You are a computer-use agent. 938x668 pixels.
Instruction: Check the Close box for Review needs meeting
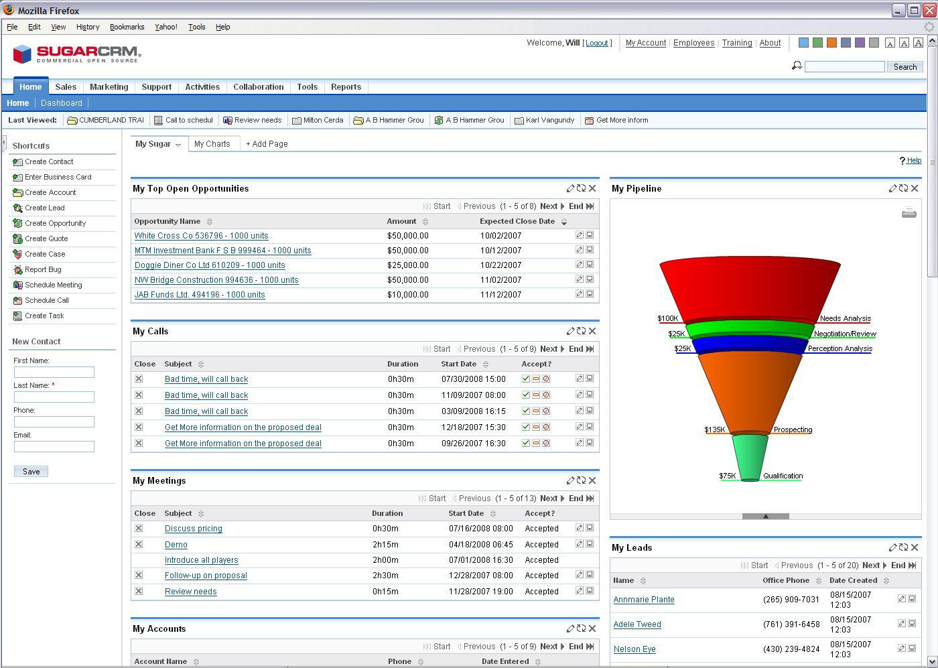pyautogui.click(x=139, y=592)
